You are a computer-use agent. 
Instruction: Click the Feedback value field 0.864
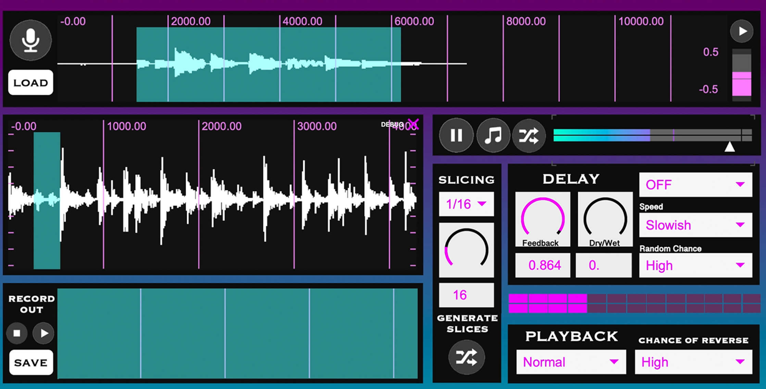click(x=543, y=265)
